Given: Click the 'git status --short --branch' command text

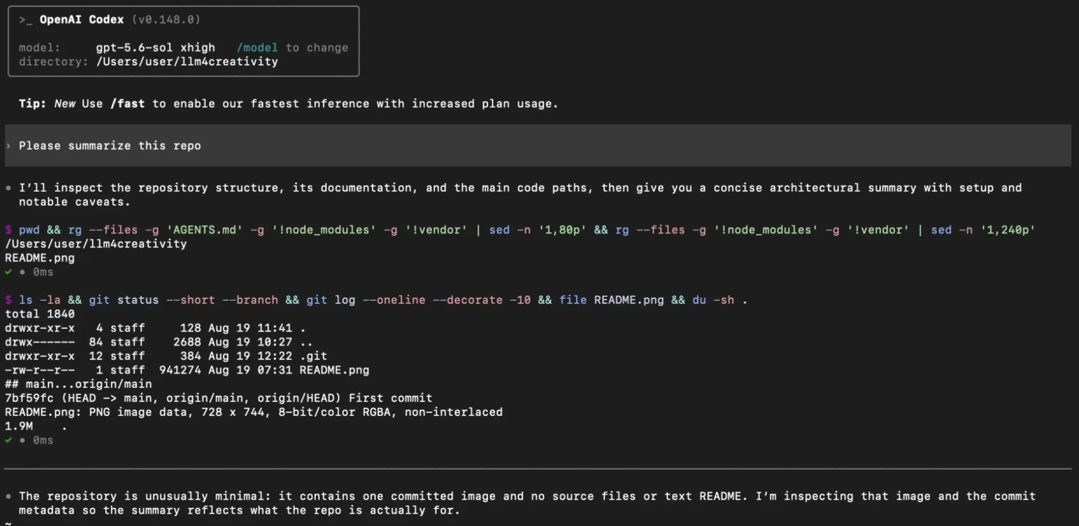Looking at the screenshot, I should pos(184,300).
